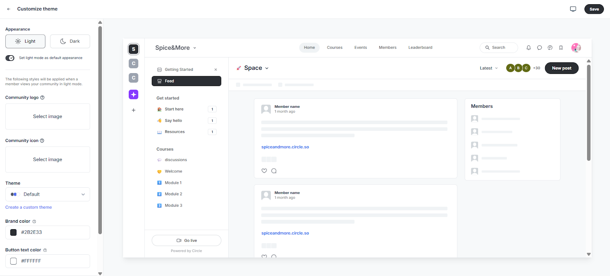The image size is (610, 276).
Task: Show Community icon help info icon
Action: (42, 140)
